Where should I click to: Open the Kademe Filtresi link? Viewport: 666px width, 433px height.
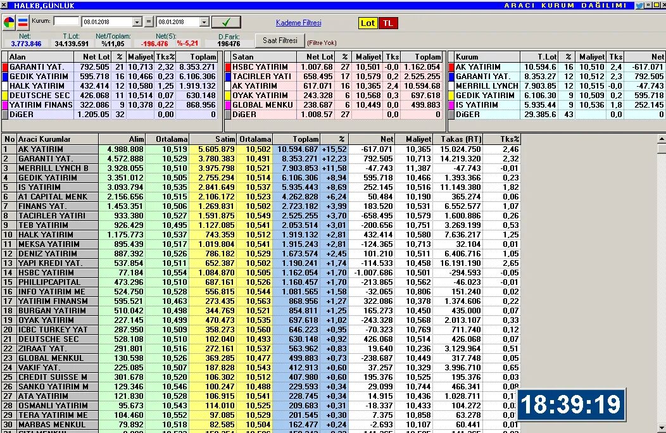[x=299, y=23]
